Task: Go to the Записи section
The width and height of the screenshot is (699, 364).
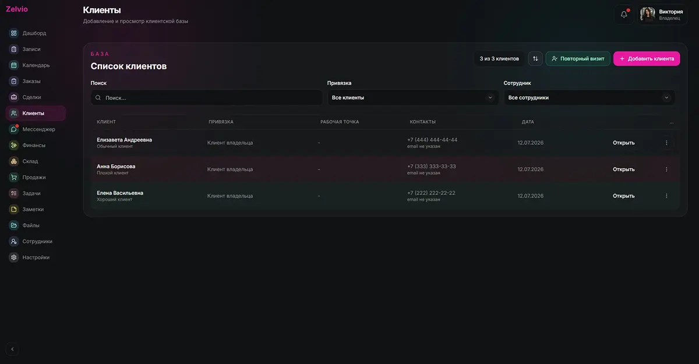Action: click(36, 49)
